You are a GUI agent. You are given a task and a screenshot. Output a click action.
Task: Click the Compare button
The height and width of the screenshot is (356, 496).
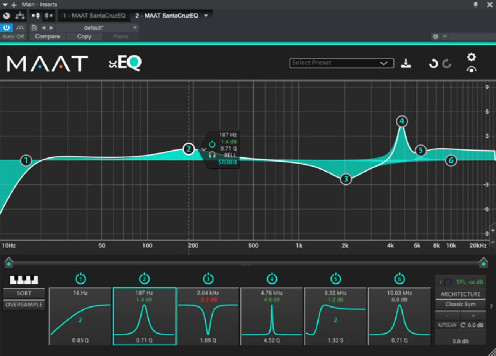click(x=47, y=37)
